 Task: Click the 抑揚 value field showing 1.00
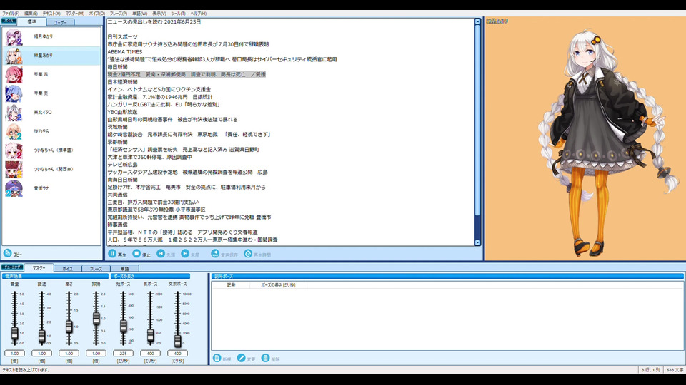(x=96, y=353)
